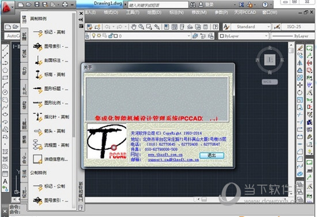Click support_cad@thsoft.com.cn email link
The width and height of the screenshot is (317, 217).
(173, 159)
